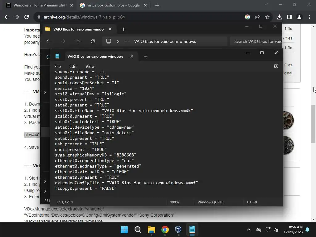This screenshot has height=237, width=316.
Task: Click the svga.graphicsMemoryKB line
Action: click(96, 155)
